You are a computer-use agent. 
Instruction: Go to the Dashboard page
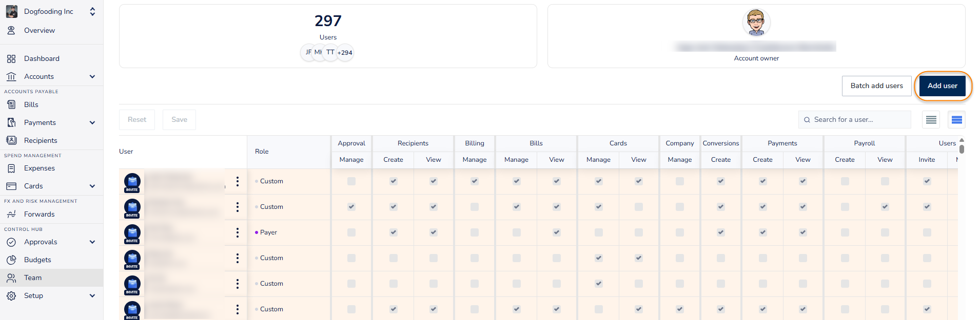[x=42, y=58]
